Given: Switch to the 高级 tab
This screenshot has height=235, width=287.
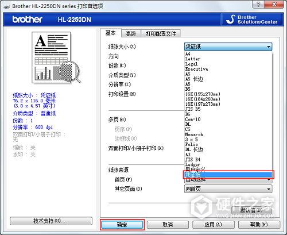Looking at the screenshot, I should click(131, 34).
